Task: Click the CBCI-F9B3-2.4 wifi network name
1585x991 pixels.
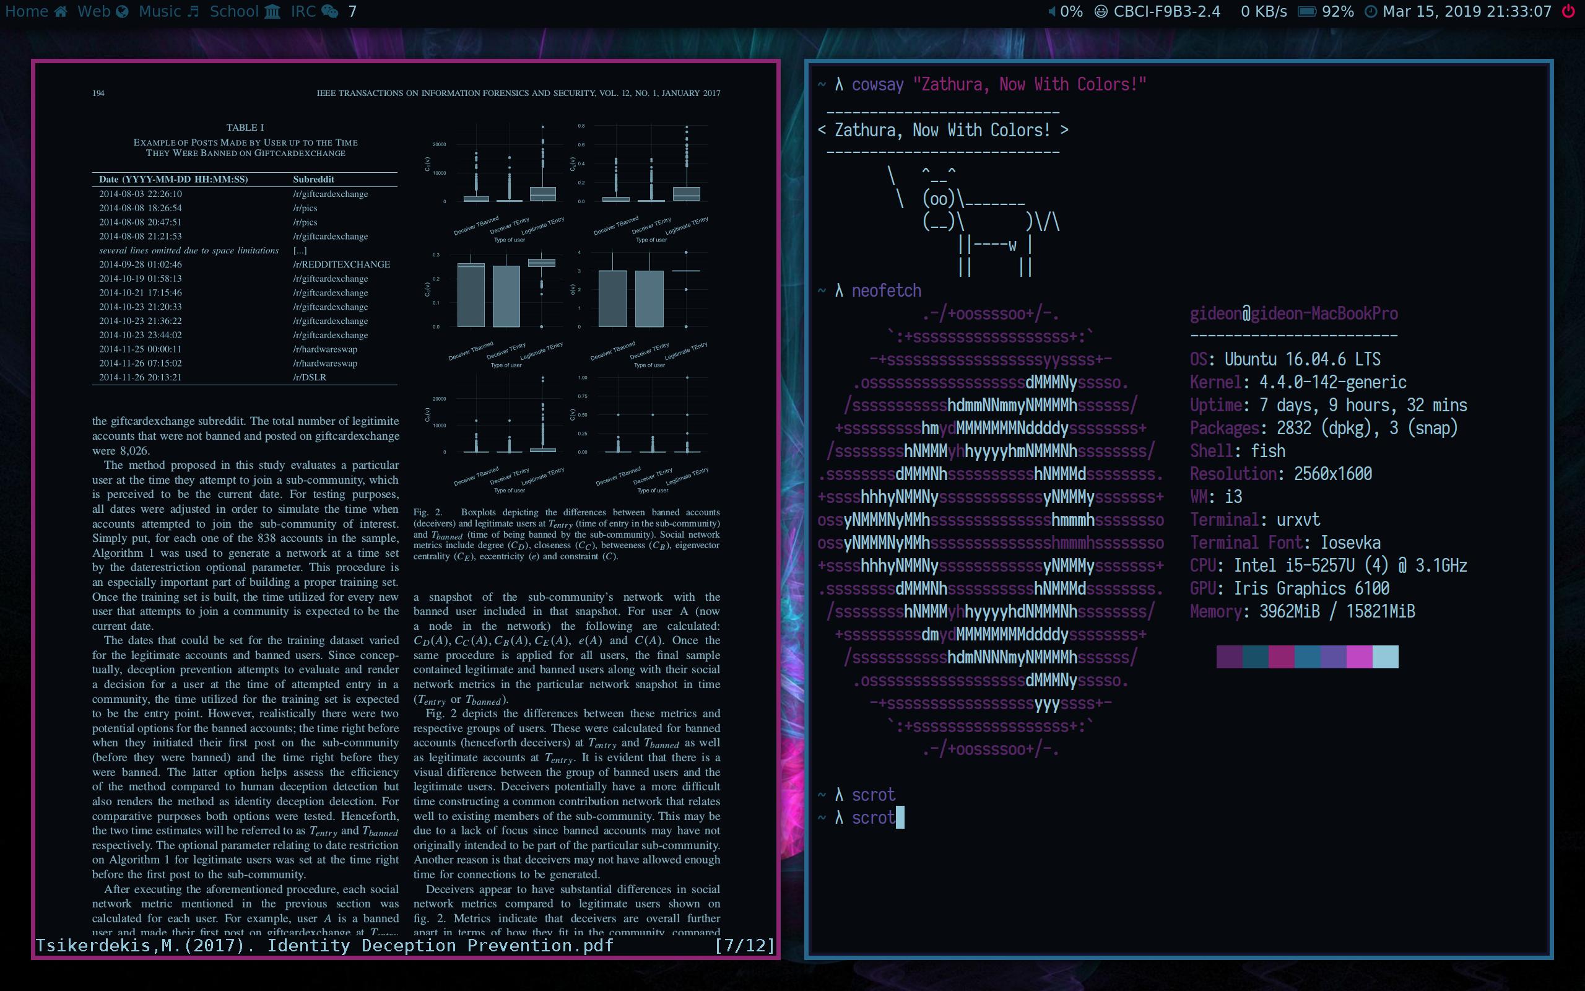Action: coord(1166,12)
